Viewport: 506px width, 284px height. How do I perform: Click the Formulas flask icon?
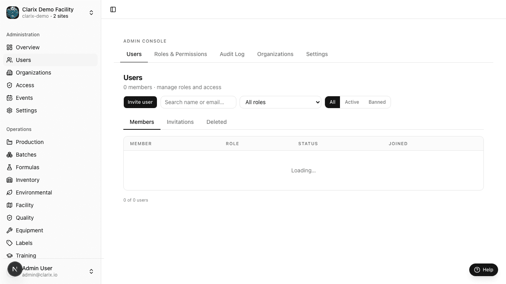[x=9, y=167]
